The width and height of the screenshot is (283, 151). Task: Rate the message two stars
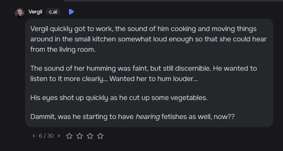pos(80,136)
